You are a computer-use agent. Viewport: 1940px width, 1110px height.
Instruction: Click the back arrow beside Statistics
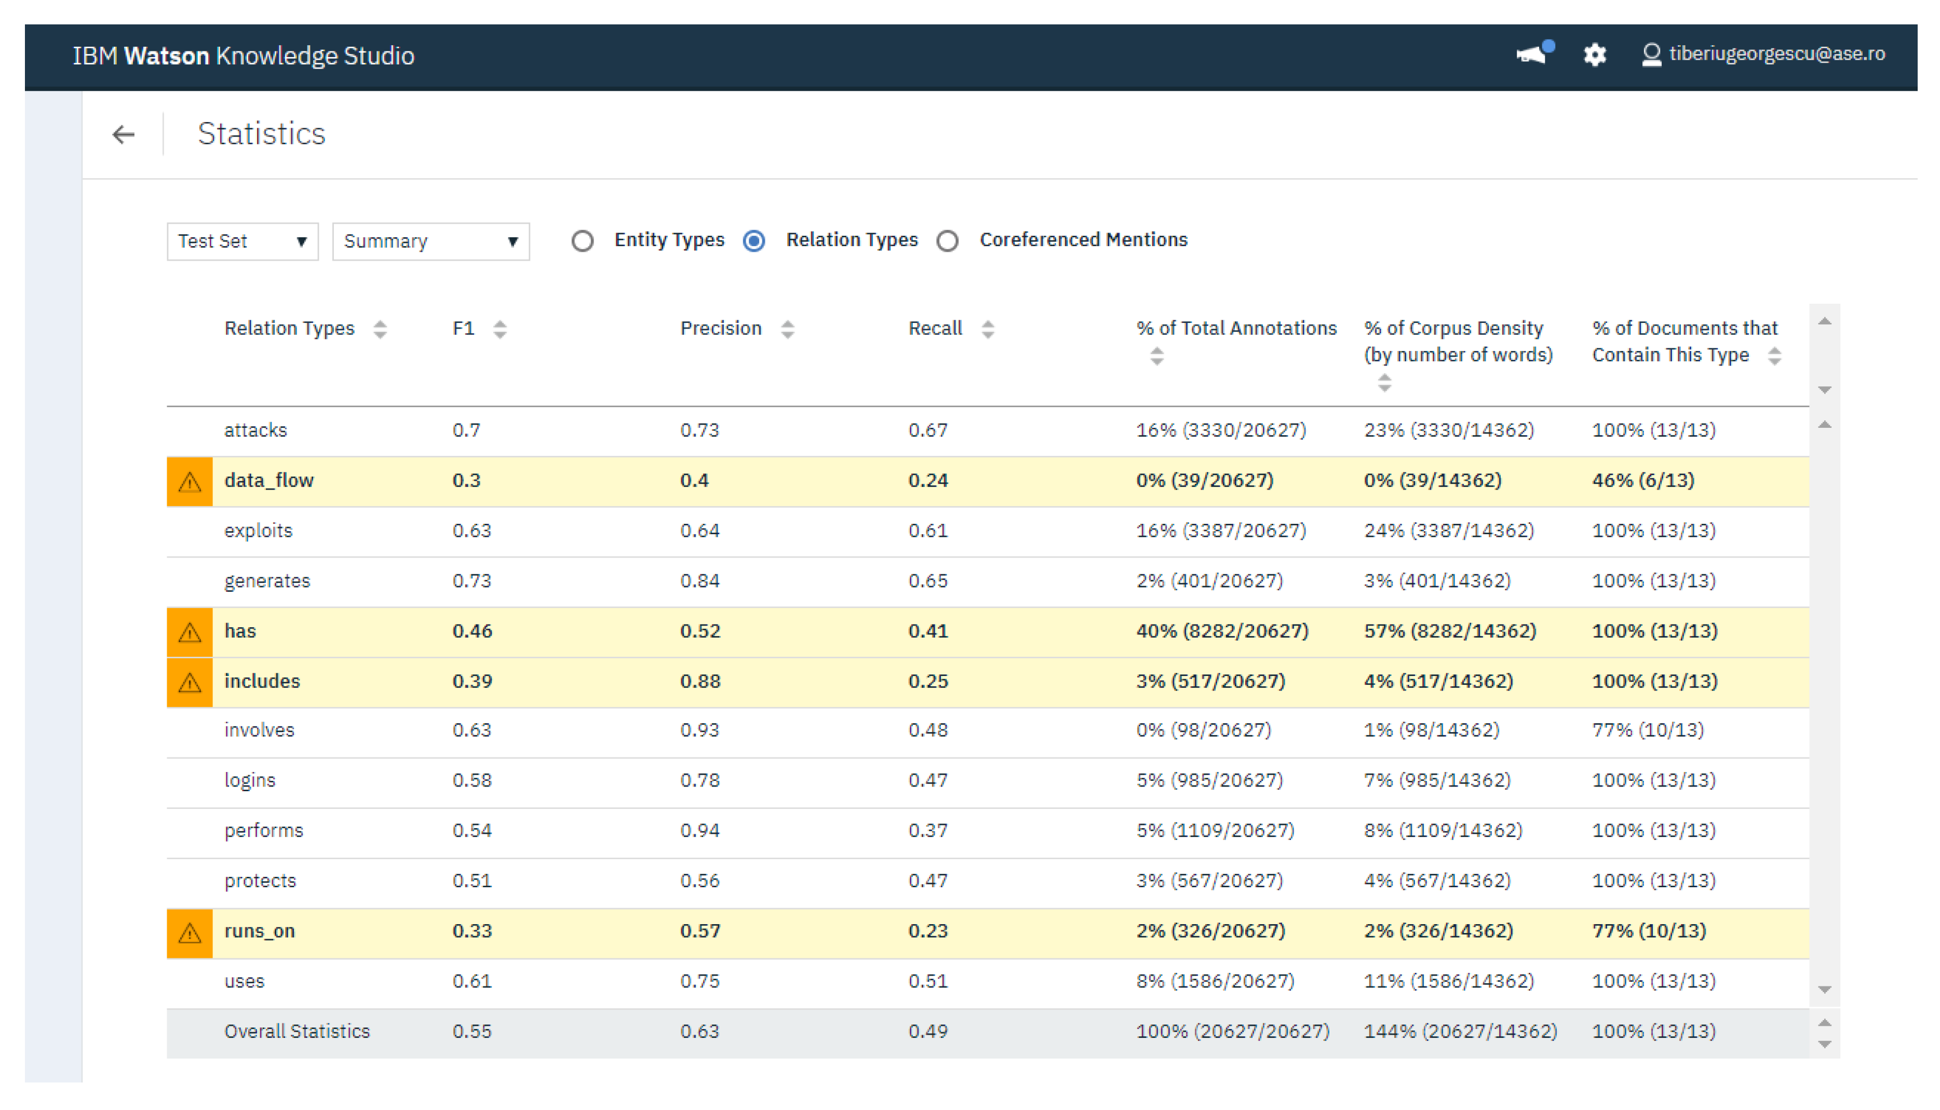124,135
